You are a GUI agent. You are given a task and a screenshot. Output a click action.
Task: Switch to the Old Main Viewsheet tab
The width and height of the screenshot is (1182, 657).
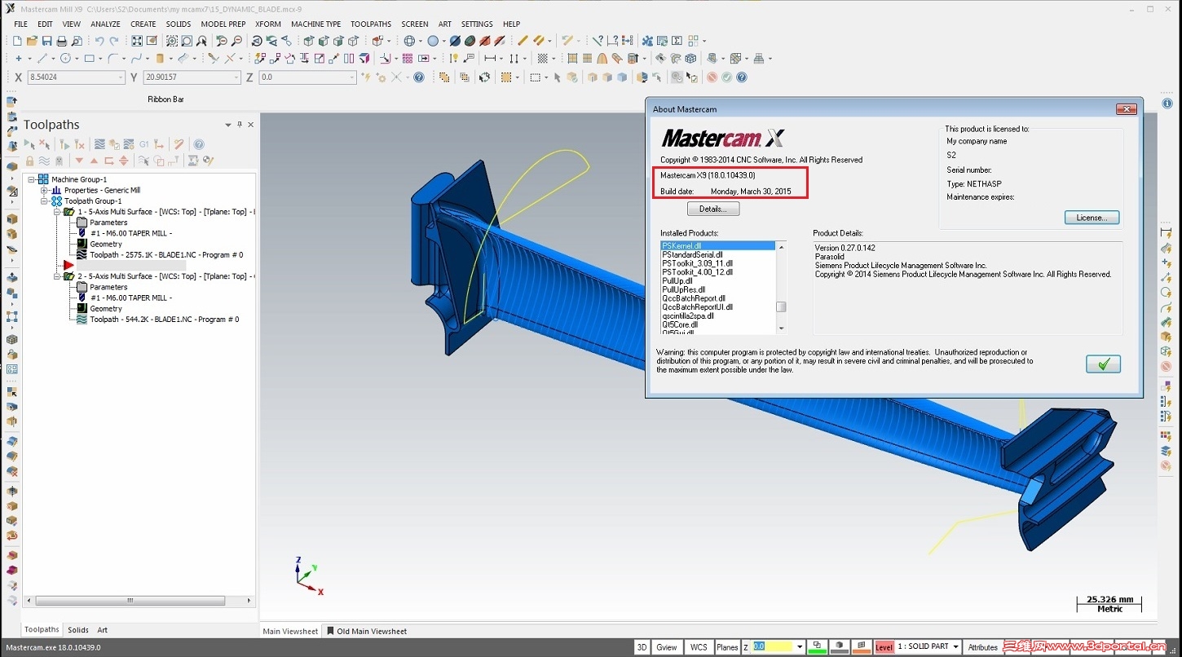coord(367,631)
